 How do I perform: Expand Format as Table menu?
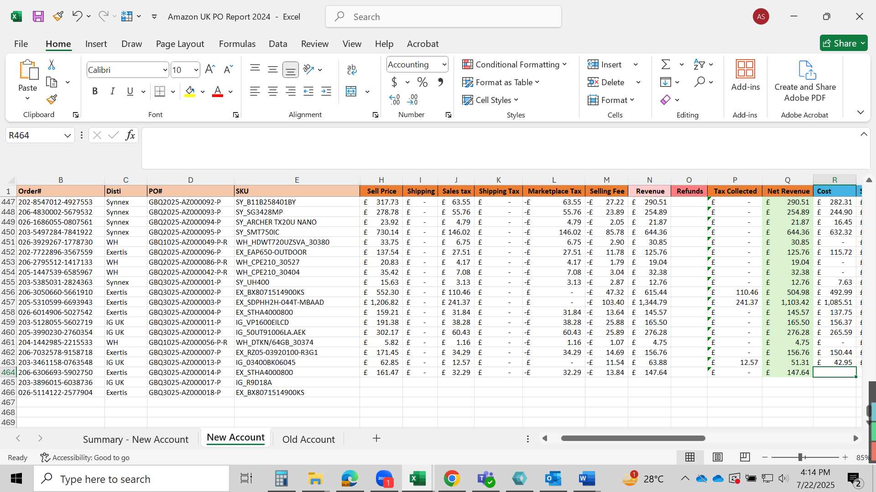(501, 82)
